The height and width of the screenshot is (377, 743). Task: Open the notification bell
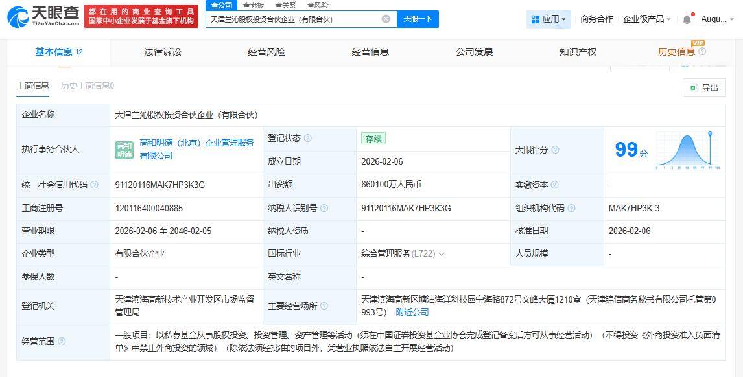687,19
